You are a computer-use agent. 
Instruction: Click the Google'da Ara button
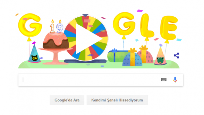pos(67,100)
